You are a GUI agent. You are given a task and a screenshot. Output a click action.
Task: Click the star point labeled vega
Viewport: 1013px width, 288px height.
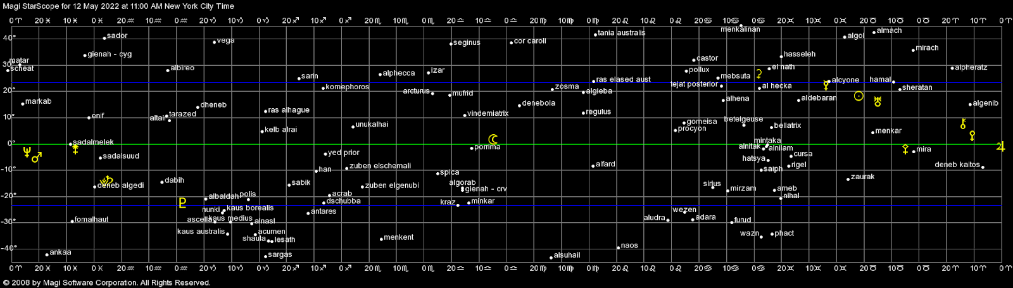point(215,42)
